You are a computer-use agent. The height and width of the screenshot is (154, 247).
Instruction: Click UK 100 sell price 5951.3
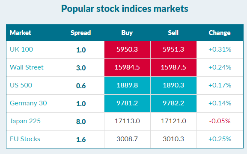tap(173, 50)
